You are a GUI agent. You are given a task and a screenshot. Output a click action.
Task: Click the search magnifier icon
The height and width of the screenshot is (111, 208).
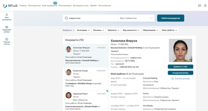point(66,18)
